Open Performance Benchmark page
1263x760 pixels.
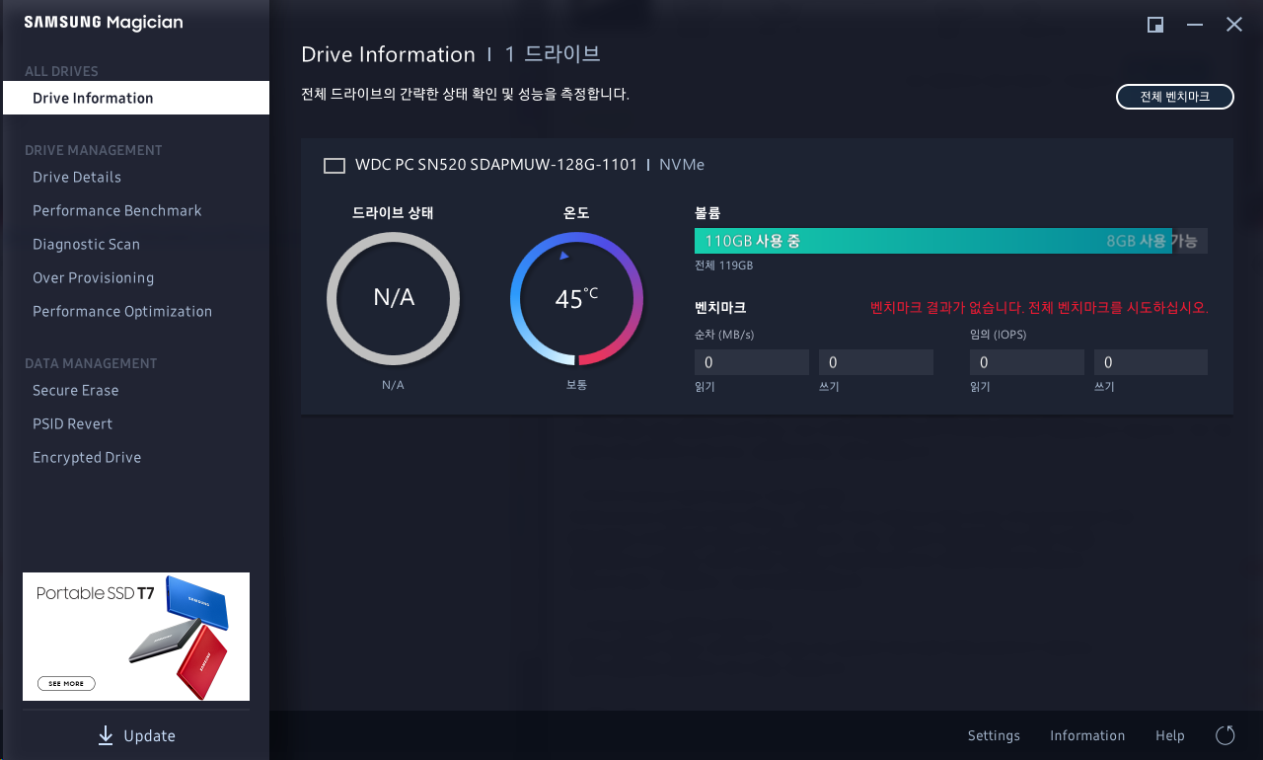117,210
